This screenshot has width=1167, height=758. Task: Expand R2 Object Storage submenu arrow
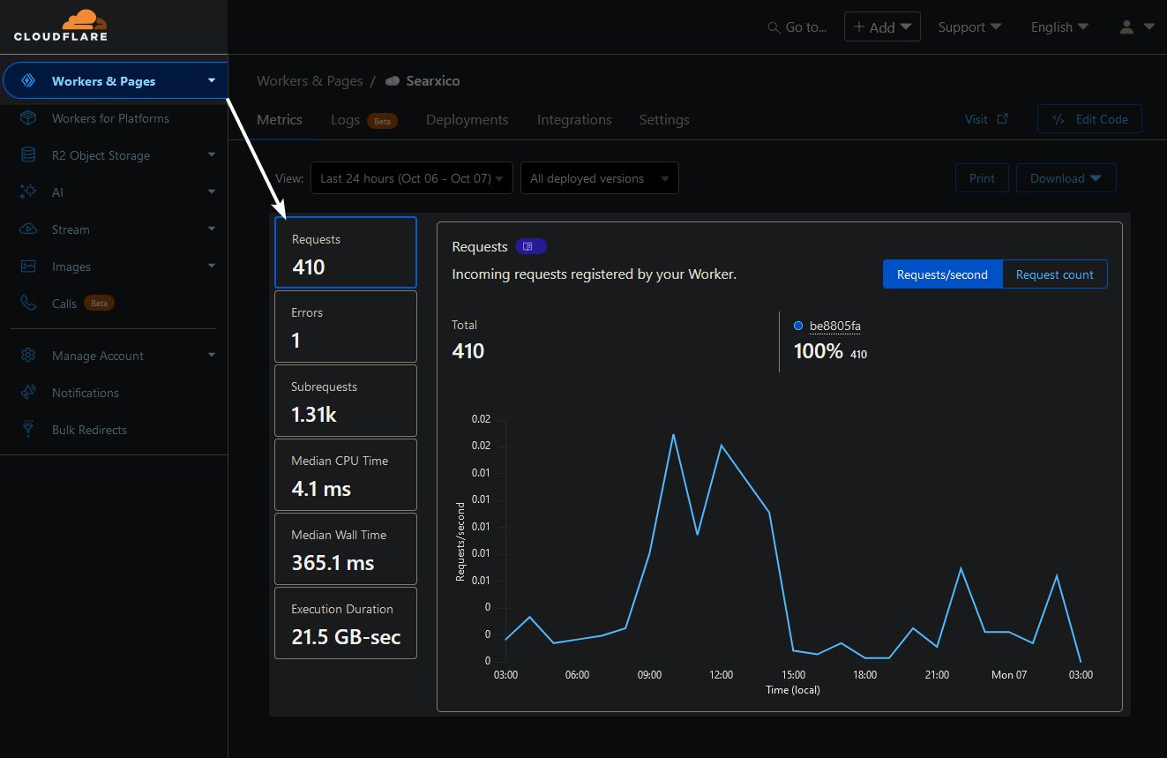pos(212,155)
